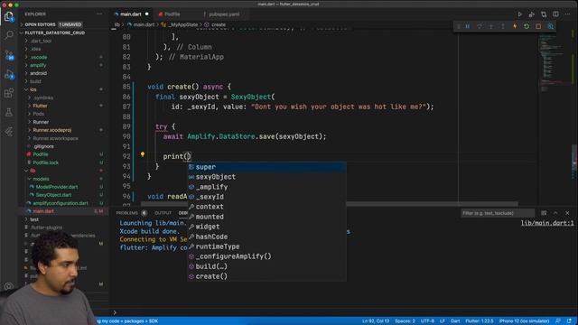Open the Search view in the activity bar
578x325 pixels.
(9, 35)
